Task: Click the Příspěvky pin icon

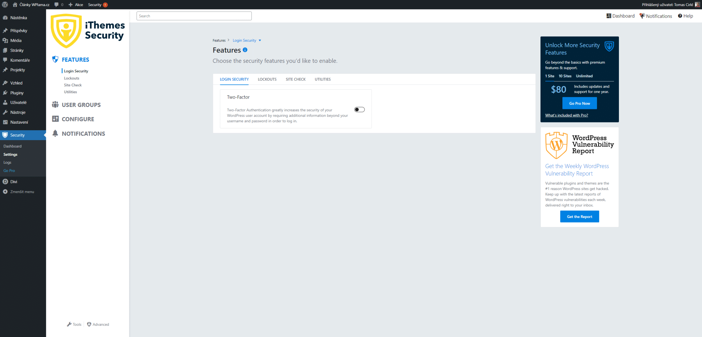Action: 5,31
